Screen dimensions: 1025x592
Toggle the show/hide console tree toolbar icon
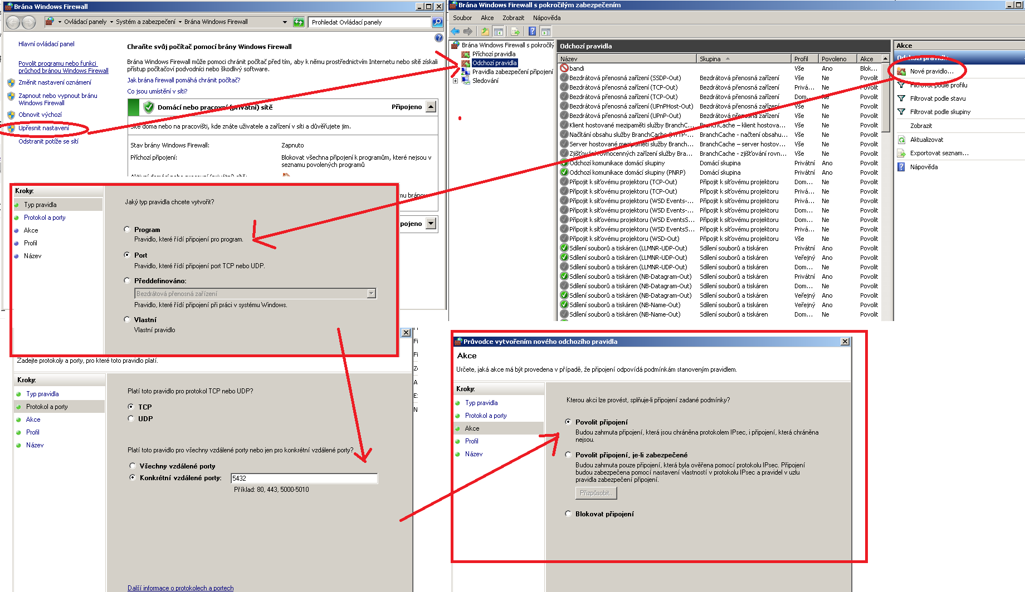[x=499, y=31]
